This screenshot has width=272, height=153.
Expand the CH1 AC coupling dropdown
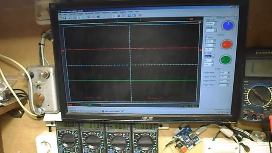pos(214,45)
